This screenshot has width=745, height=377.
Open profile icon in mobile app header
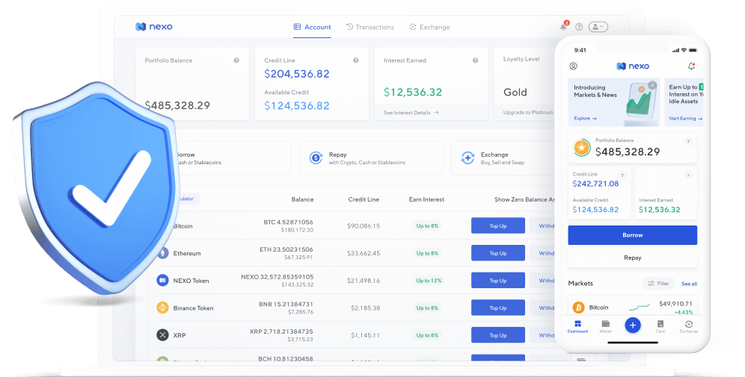(574, 66)
